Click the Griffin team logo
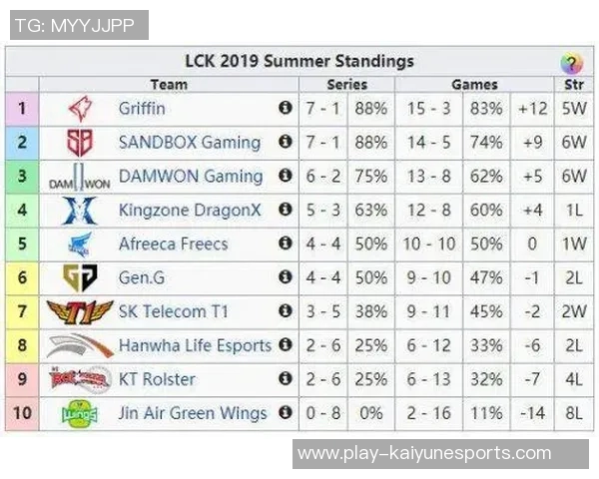The image size is (599, 479). click(x=79, y=108)
